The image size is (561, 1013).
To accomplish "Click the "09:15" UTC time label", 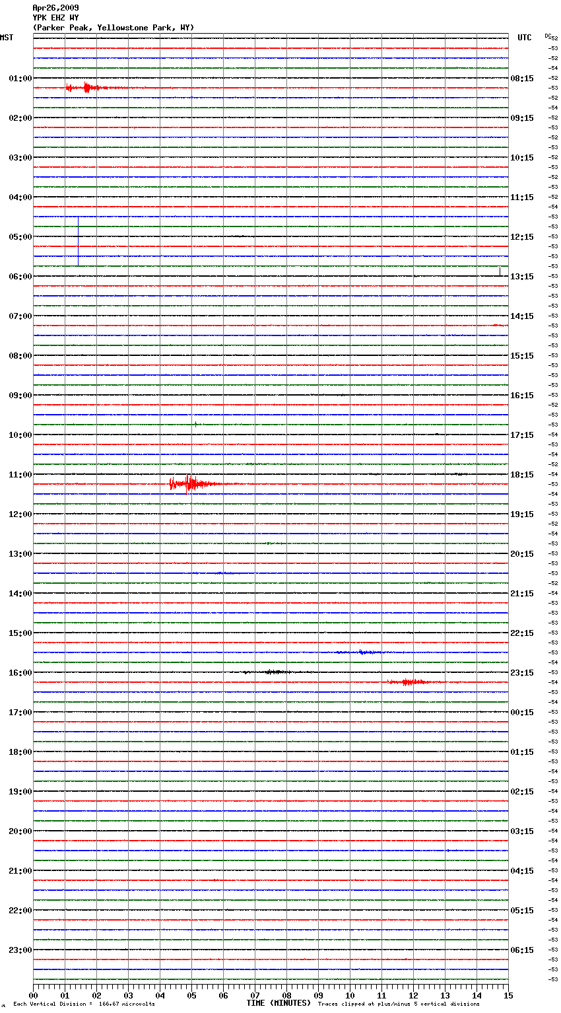I will click(x=522, y=118).
